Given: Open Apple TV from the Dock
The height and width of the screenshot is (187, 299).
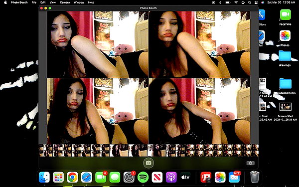Looking at the screenshot, I should pyautogui.click(x=185, y=177).
